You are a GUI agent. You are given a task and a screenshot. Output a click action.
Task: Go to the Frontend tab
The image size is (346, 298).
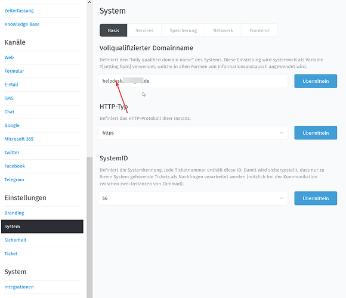tap(259, 30)
